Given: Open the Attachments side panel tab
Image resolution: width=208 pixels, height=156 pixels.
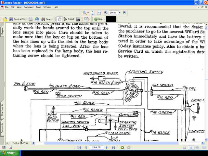Looking at the screenshot, I should 2,110.
